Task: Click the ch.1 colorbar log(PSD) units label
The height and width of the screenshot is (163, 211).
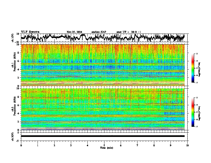Action: [200, 70]
